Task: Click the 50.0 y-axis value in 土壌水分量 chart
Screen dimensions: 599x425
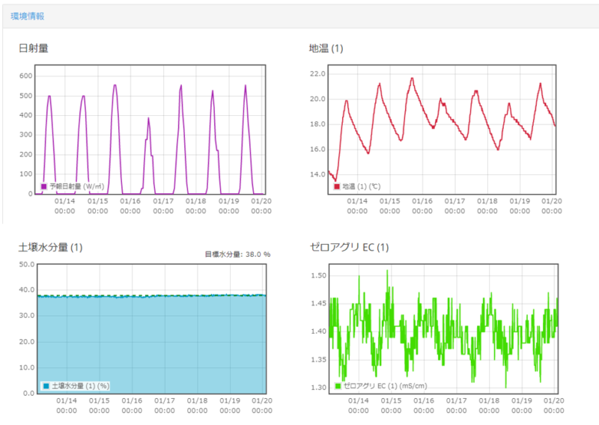Action: click(x=27, y=264)
